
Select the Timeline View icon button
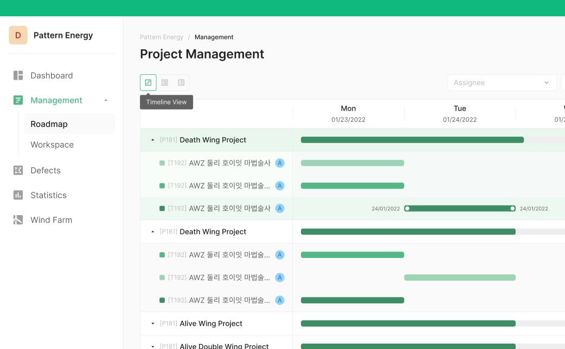(x=148, y=82)
